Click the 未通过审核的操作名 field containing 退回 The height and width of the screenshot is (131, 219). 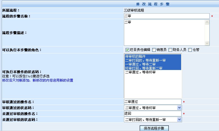[152, 114]
